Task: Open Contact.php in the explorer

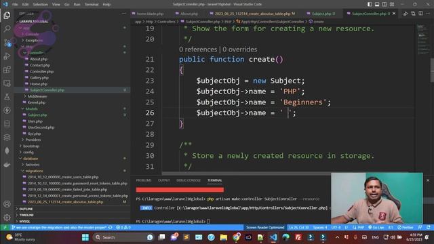Action: click(x=40, y=65)
